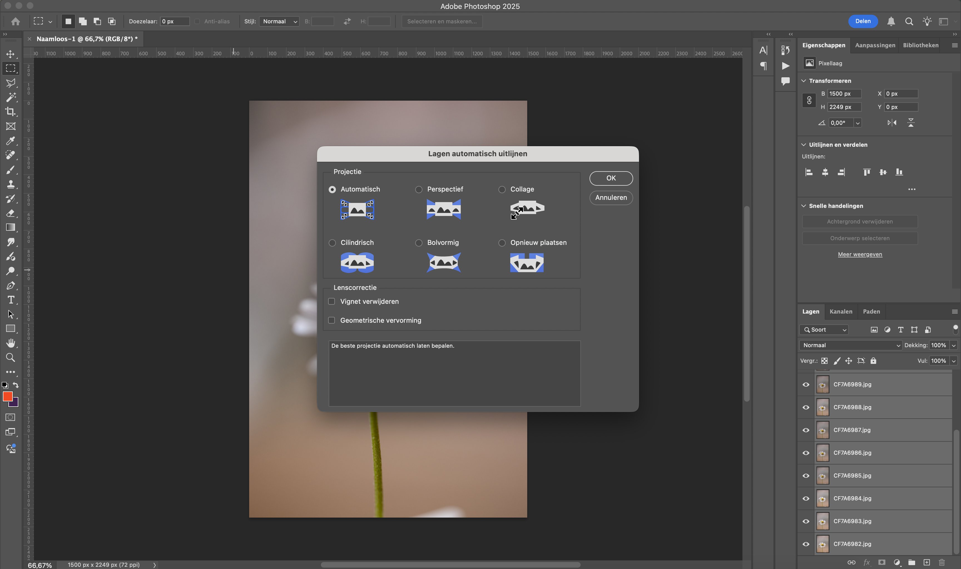This screenshot has height=569, width=961.
Task: Hide the CF7A6987.jpg layer
Action: 806,430
